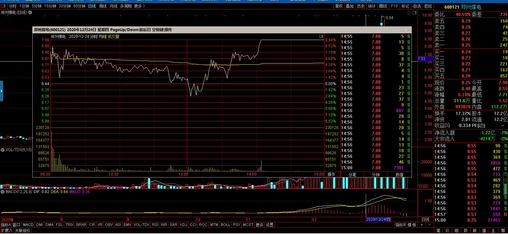Select the KDJ indicator
This screenshot has width=508, height=234.
pos(184,225)
